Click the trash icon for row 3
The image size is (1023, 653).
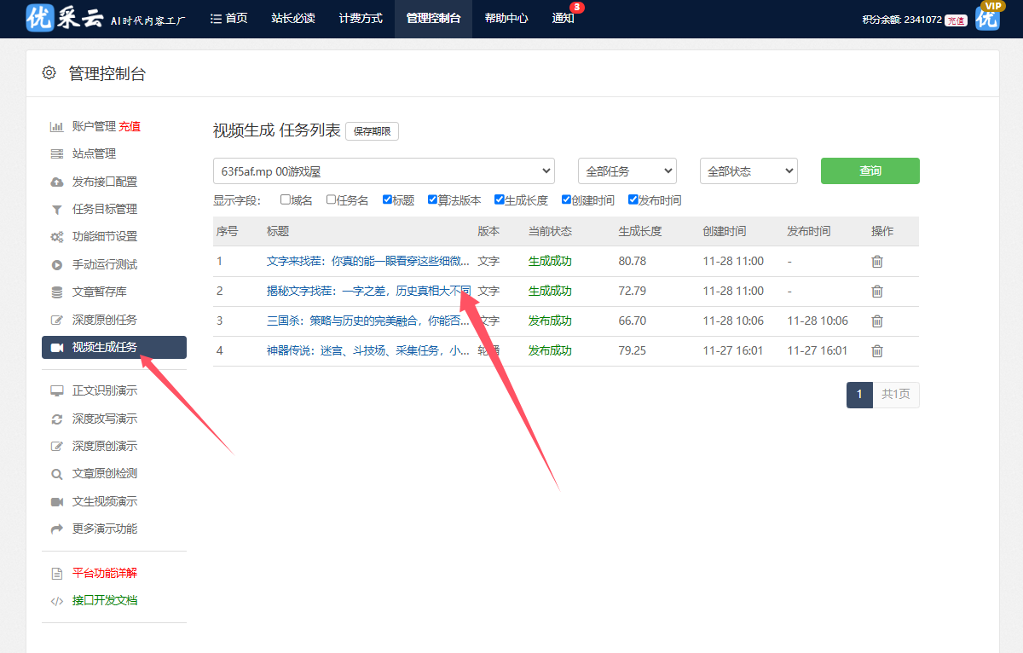[877, 321]
